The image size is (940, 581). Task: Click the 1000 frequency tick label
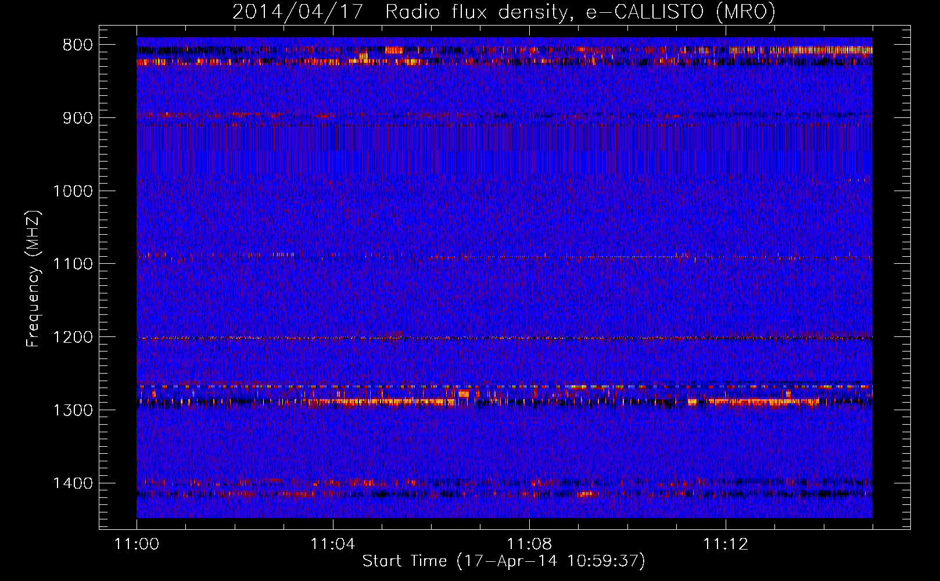pyautogui.click(x=73, y=191)
